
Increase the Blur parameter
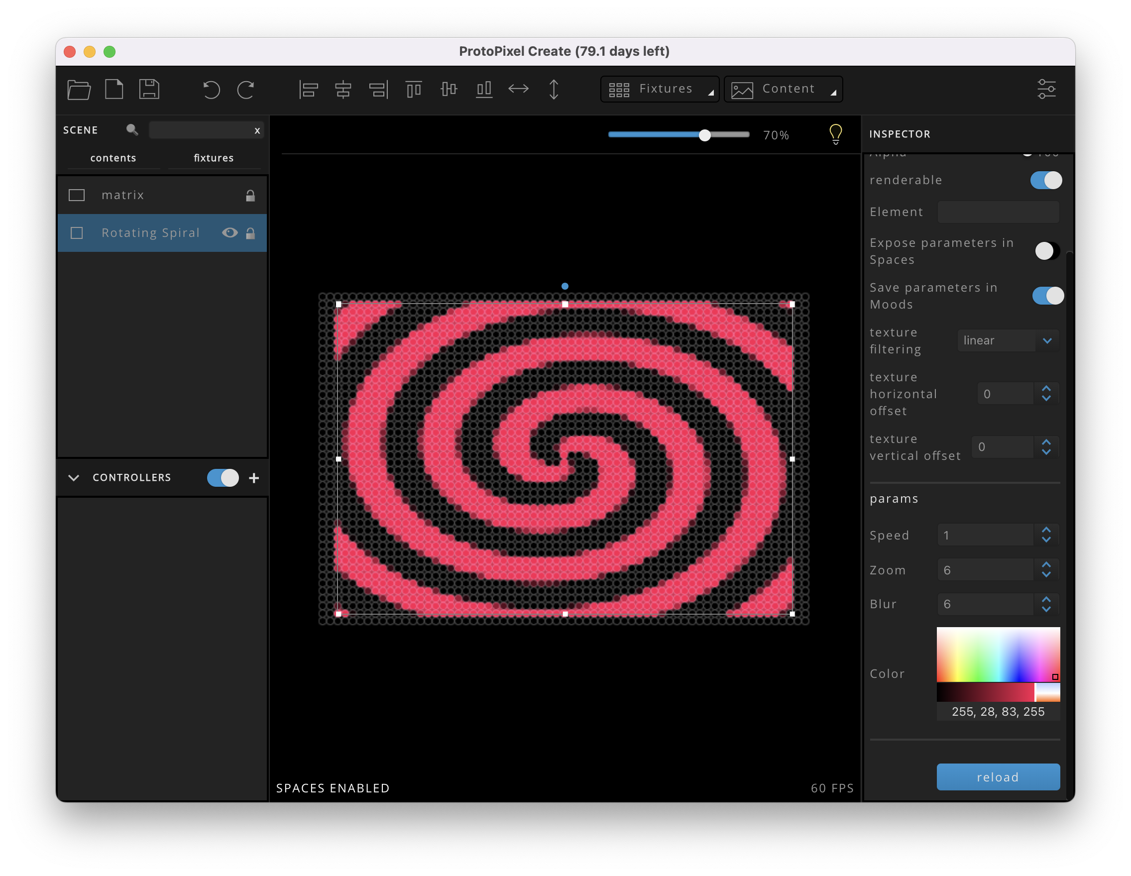click(1046, 599)
